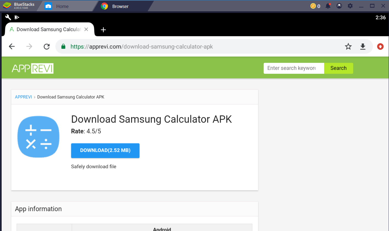Image resolution: width=389 pixels, height=231 pixels.
Task: Click the green Search button
Action: (339, 68)
